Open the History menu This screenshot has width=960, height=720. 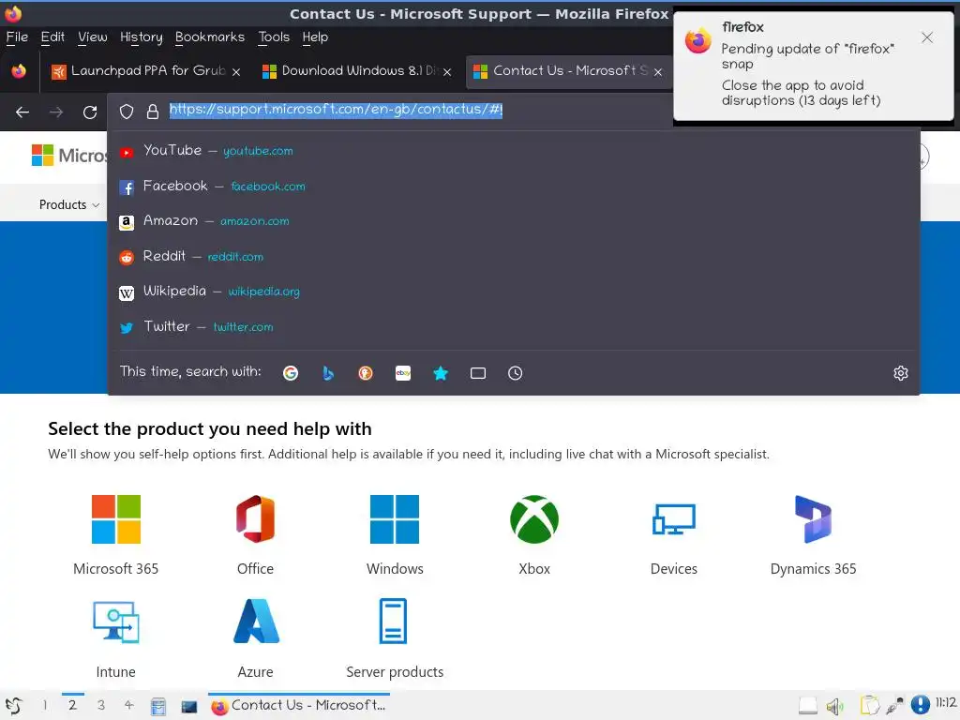click(x=142, y=37)
